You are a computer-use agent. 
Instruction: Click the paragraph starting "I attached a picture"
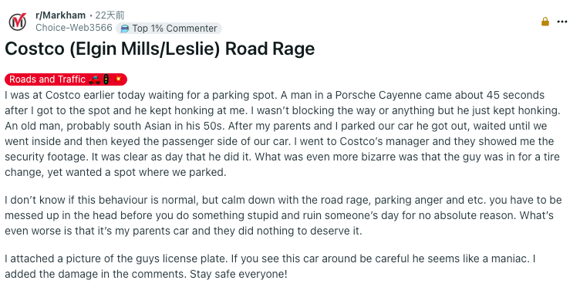click(270, 266)
